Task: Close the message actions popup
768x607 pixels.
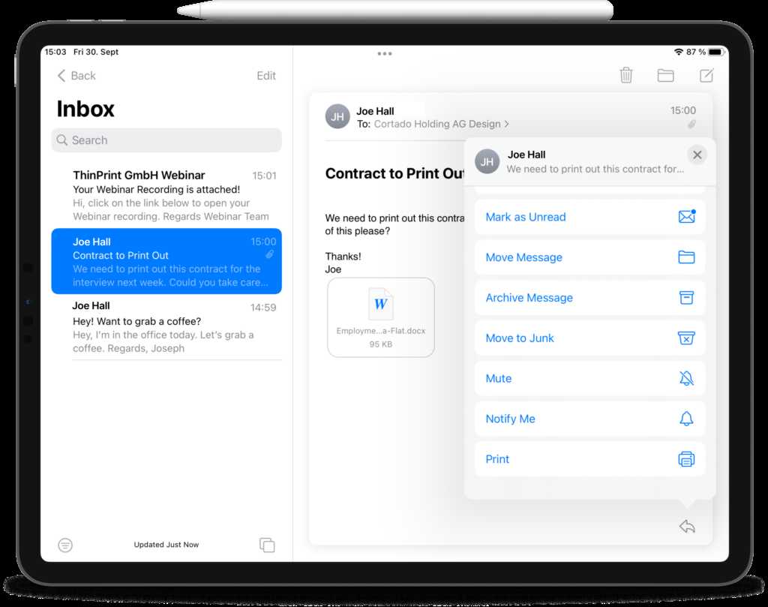Action: coord(697,155)
